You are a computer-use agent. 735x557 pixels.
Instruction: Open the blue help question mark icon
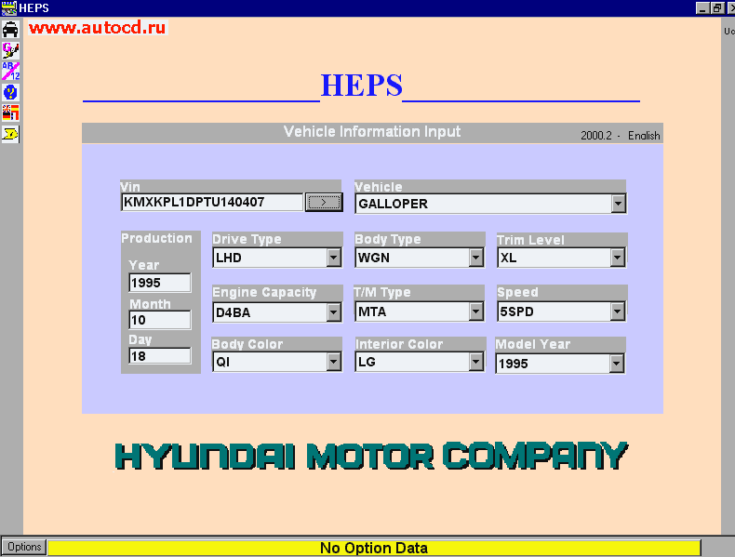tap(10, 92)
